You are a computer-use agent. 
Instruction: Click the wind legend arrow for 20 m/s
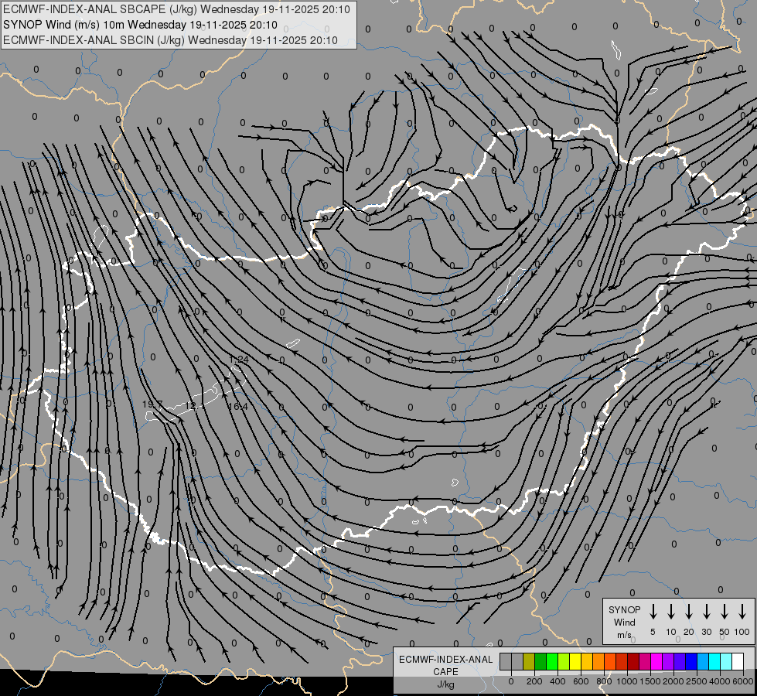[689, 612]
